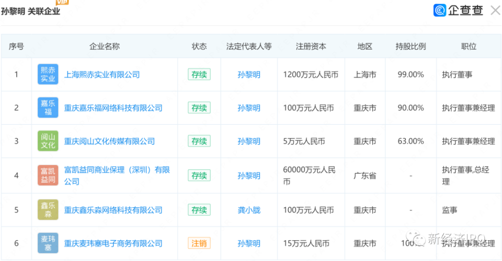Open 重庆阅山文化传媒有限公司 company link

(x=109, y=141)
